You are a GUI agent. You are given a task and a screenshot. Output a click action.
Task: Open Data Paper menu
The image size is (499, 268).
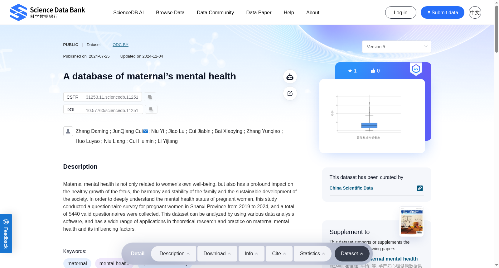259,13
